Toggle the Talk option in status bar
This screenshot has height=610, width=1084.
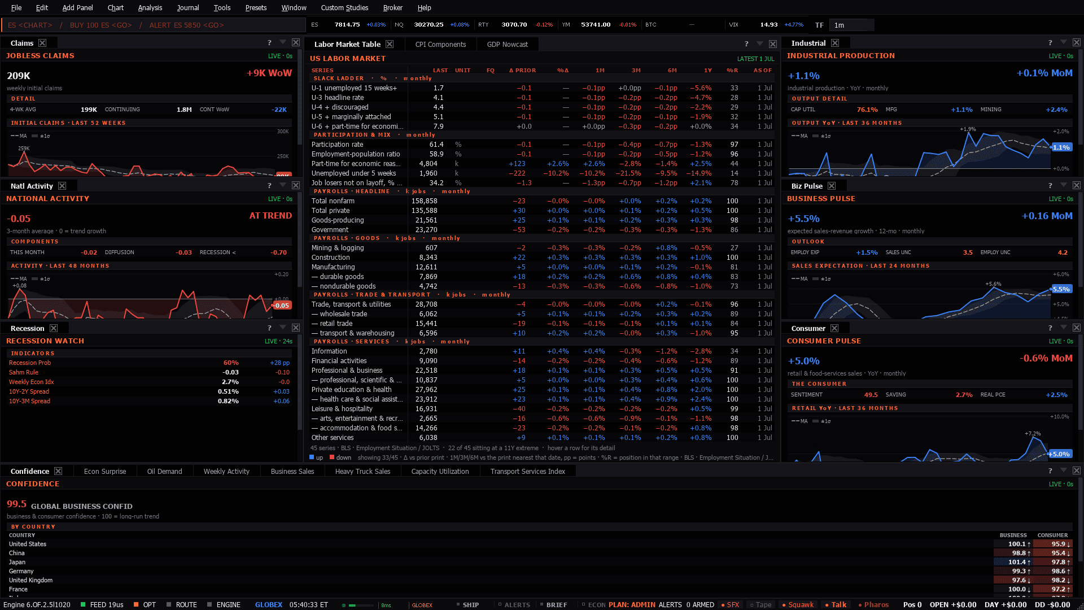(836, 604)
